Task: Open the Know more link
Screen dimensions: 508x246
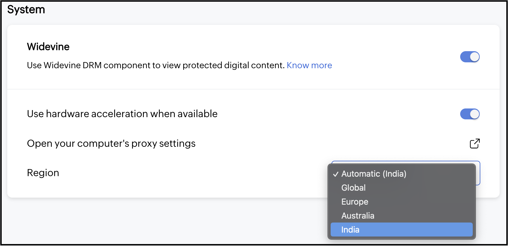Action: [x=309, y=65]
